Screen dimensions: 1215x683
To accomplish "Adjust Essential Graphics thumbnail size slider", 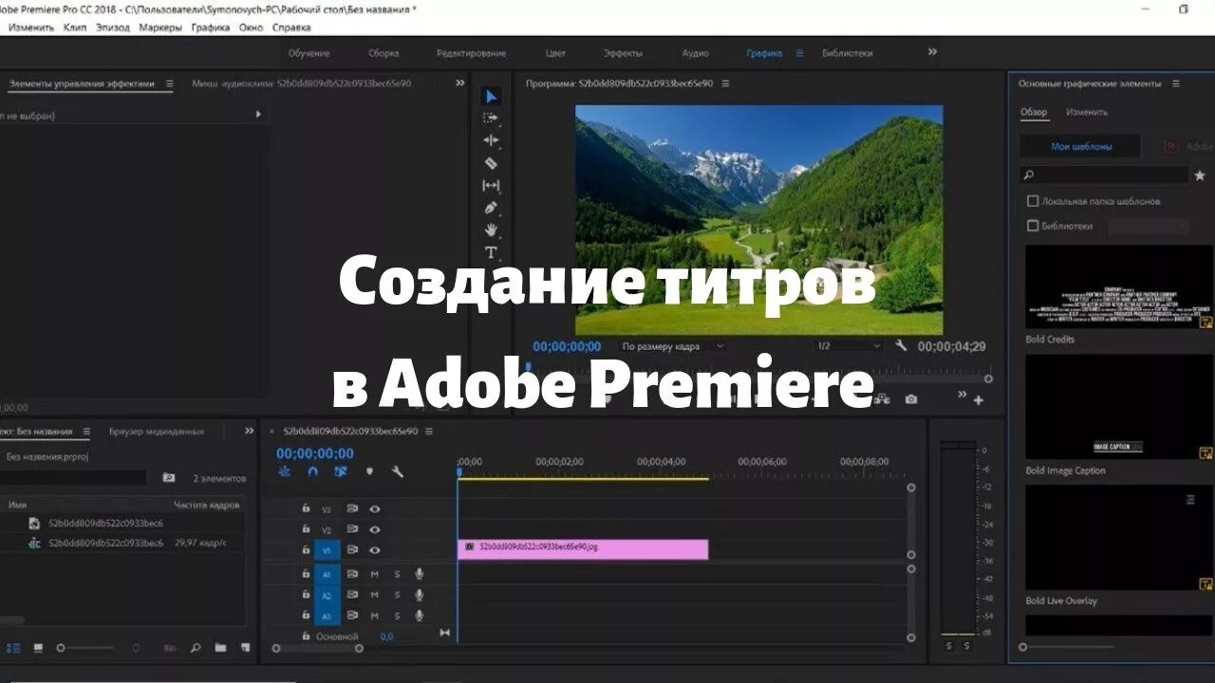I will point(1066,647).
